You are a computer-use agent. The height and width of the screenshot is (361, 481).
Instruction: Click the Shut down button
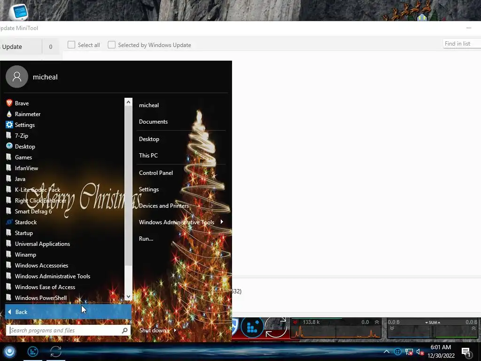coord(153,330)
